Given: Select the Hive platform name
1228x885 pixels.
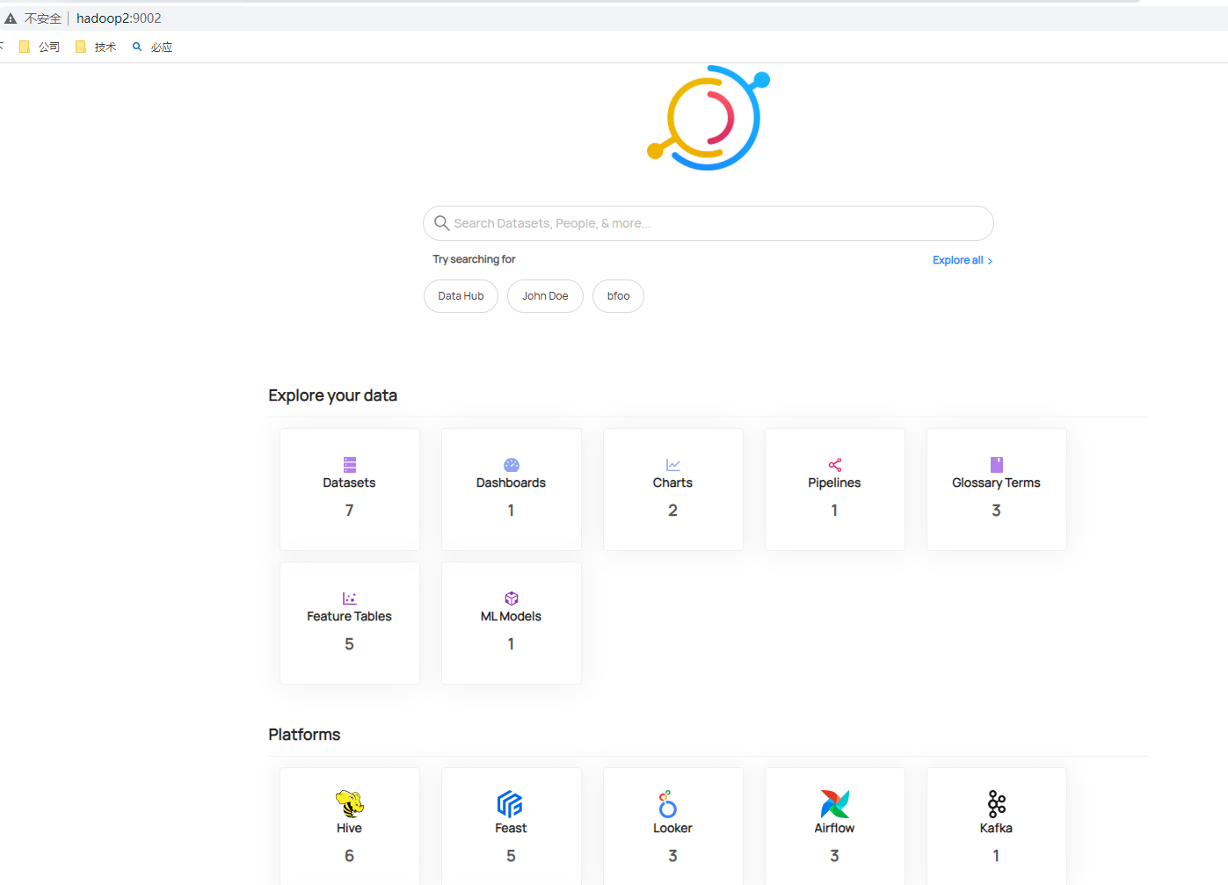Looking at the screenshot, I should click(x=349, y=828).
